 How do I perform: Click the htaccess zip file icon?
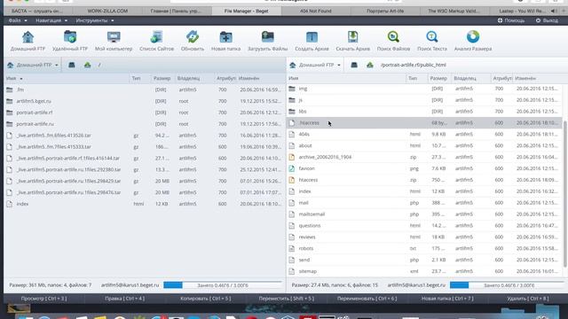click(292, 180)
